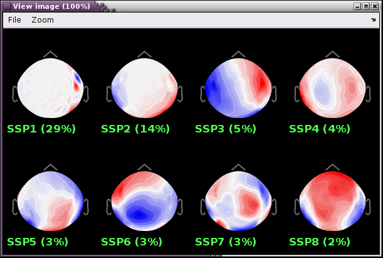Minimize the View image window
The width and height of the screenshot is (383, 258).
click(357, 6)
